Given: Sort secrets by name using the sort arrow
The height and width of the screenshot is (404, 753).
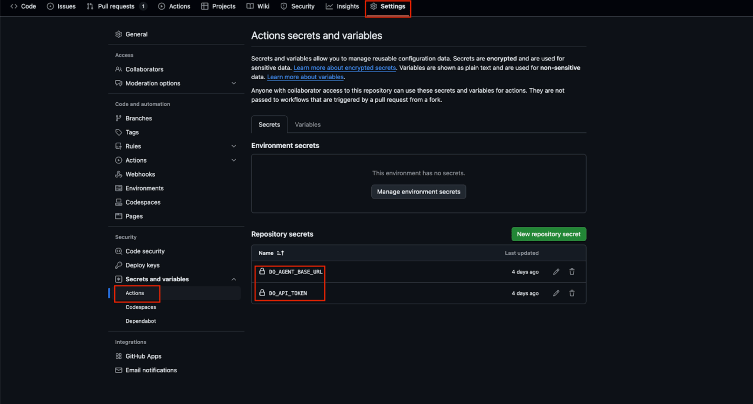Looking at the screenshot, I should pos(281,253).
